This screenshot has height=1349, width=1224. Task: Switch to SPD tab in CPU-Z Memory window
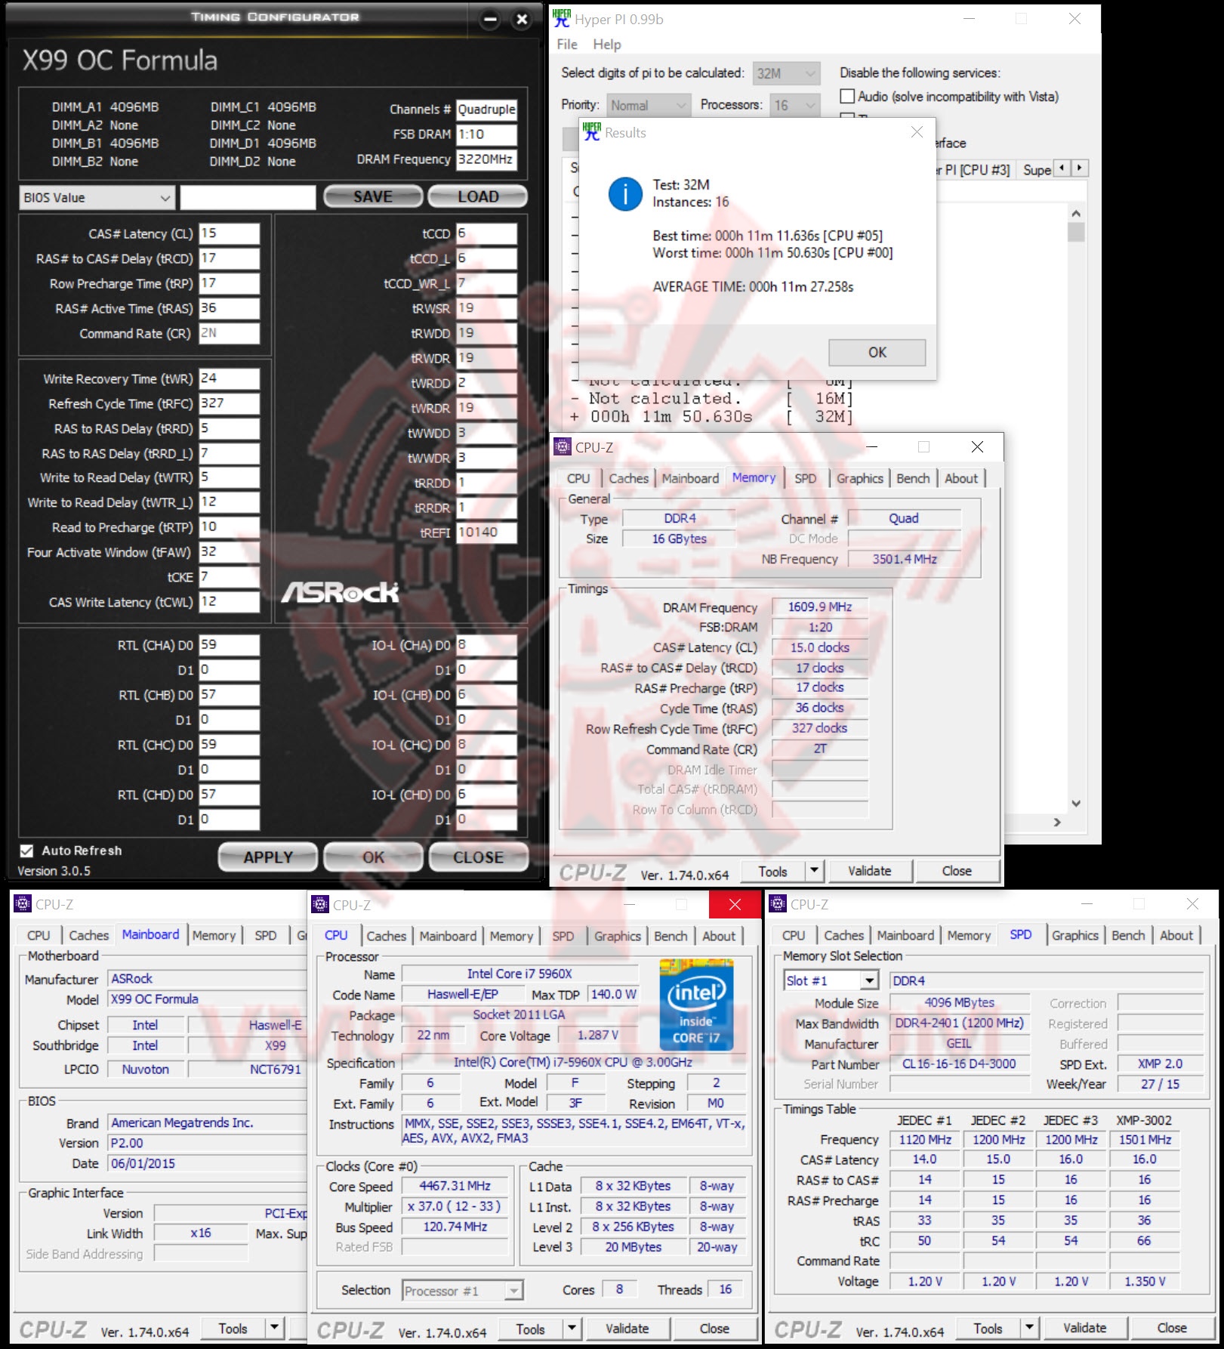(806, 478)
